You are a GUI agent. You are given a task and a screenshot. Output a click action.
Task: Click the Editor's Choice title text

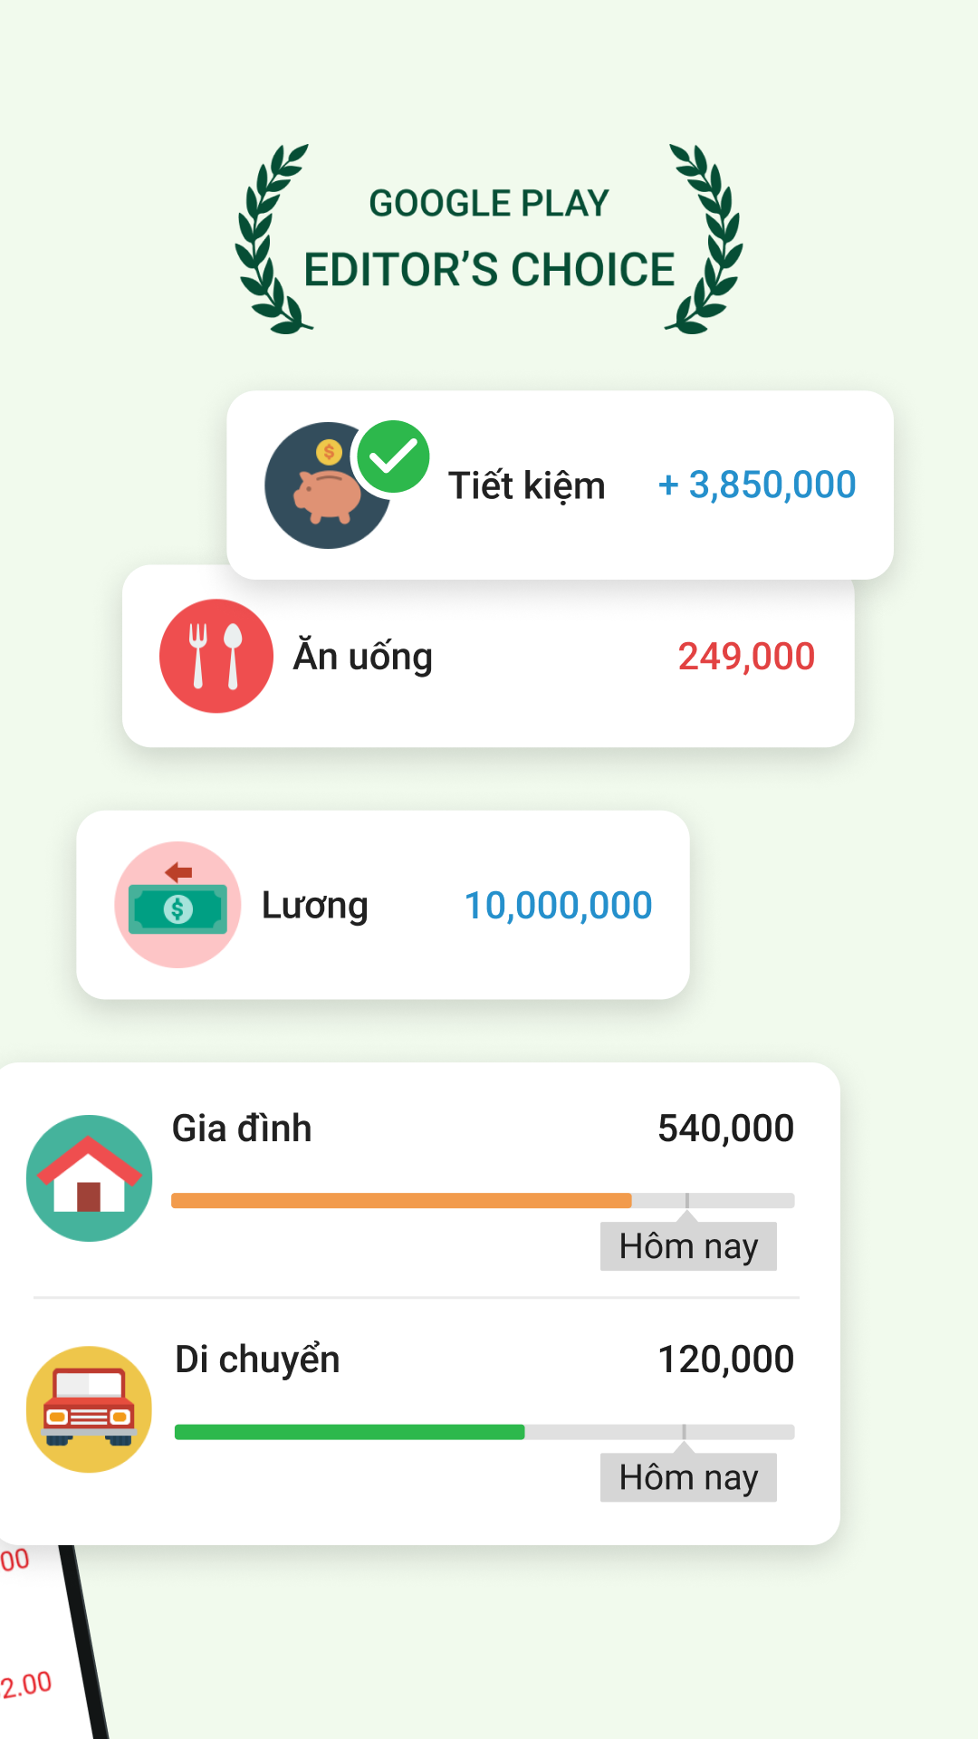coord(489,270)
